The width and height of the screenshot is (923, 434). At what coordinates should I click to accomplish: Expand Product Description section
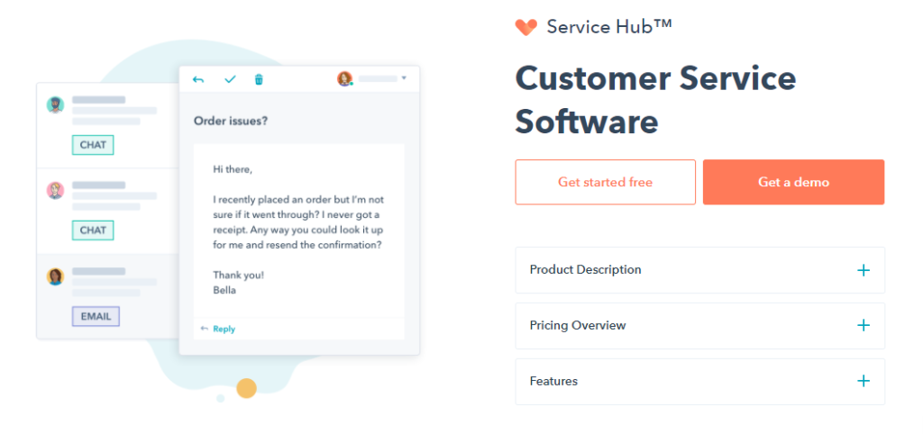699,270
